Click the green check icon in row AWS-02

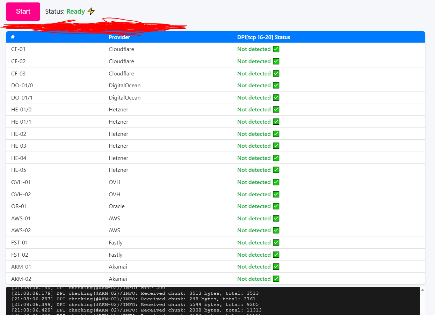click(276, 230)
